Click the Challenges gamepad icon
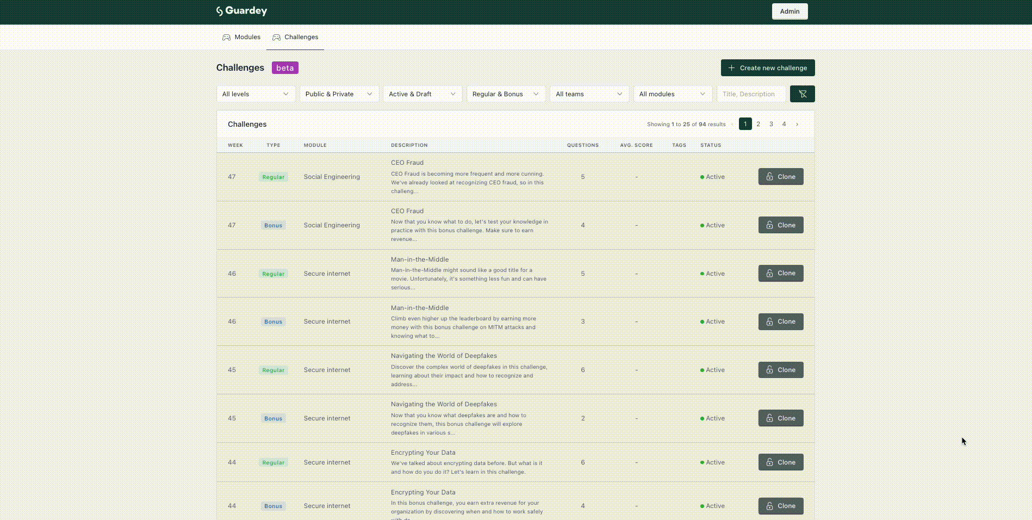This screenshot has height=520, width=1032. 276,38
